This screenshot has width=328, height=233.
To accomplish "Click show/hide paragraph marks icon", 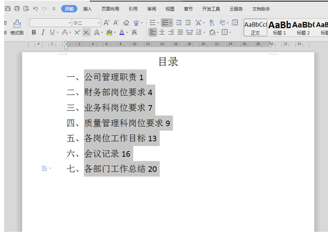I will [222, 22].
